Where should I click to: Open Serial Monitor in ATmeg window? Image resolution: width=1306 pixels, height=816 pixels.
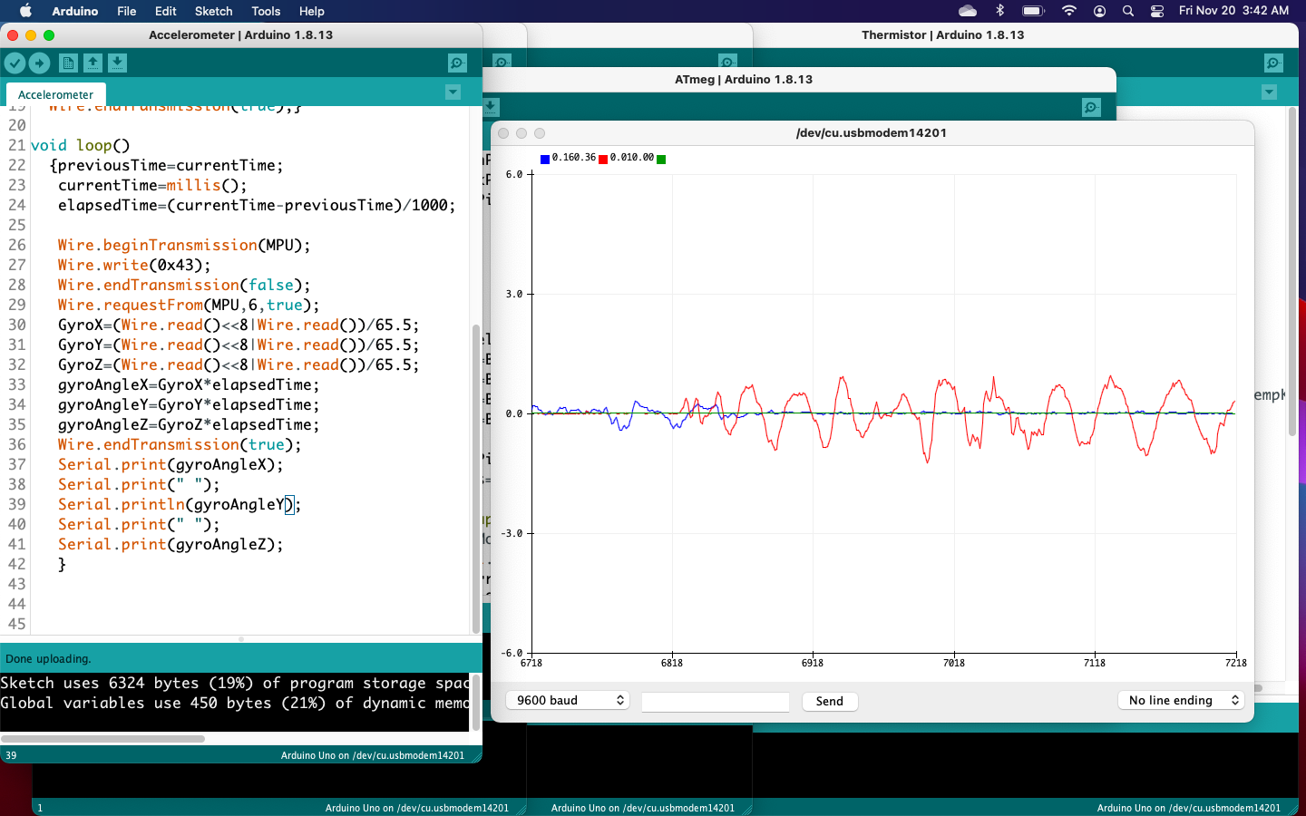click(x=1091, y=107)
